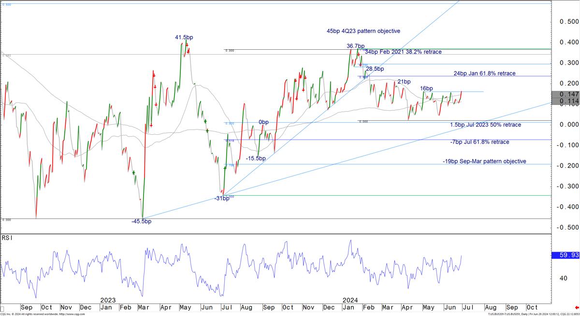The image size is (580, 316).
Task: Select the RSI indicator label
Action: 7,238
